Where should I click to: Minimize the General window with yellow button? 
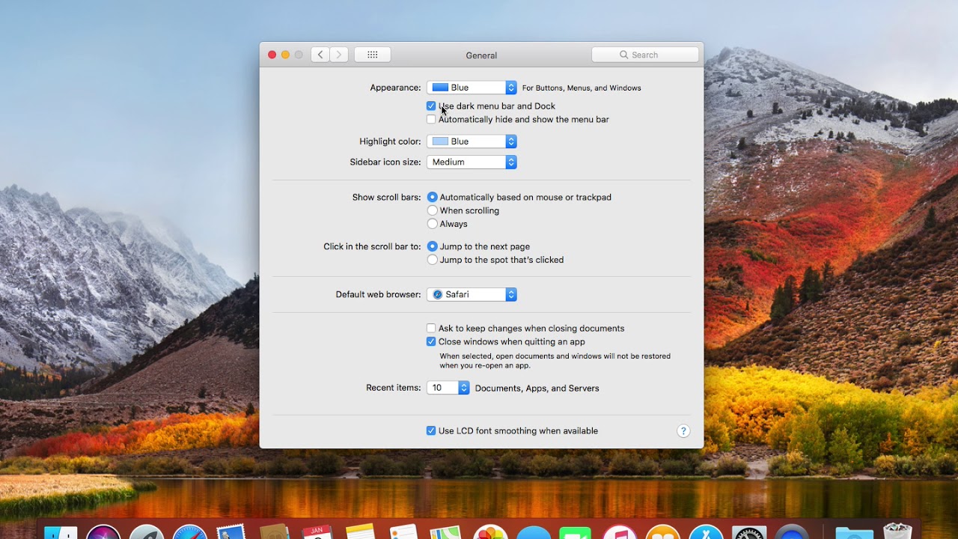(285, 55)
